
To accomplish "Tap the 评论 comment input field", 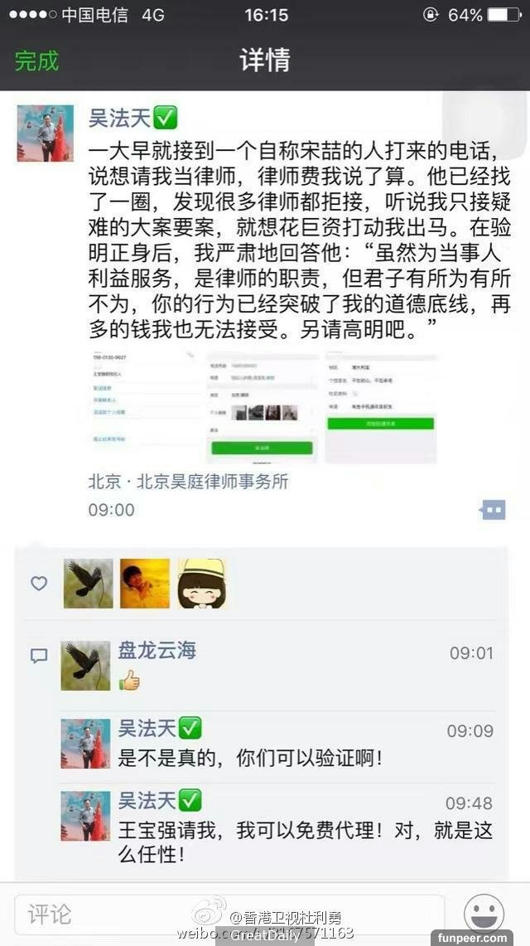I will [x=229, y=914].
